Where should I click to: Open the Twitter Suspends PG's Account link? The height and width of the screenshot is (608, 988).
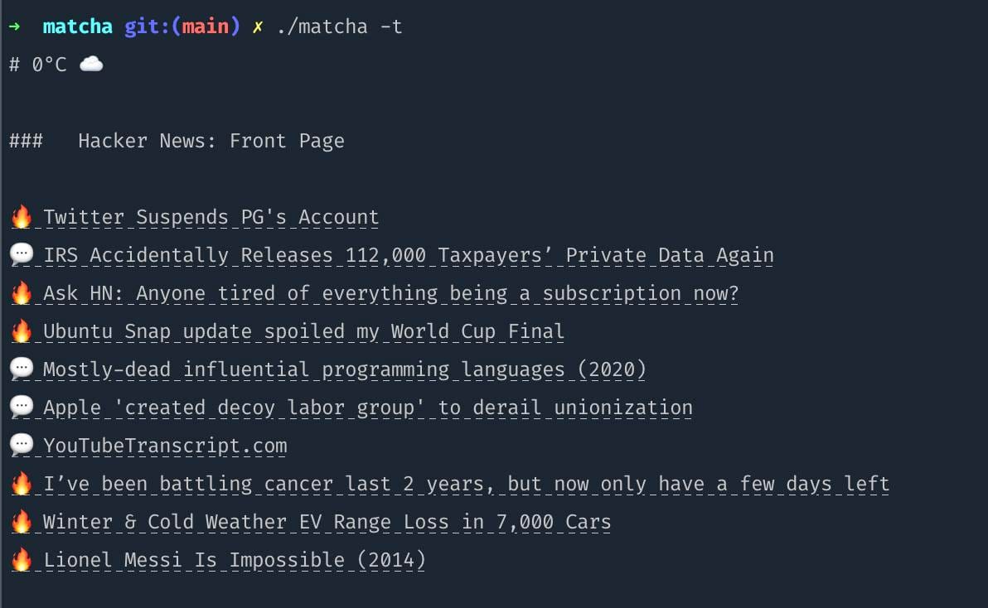click(211, 218)
